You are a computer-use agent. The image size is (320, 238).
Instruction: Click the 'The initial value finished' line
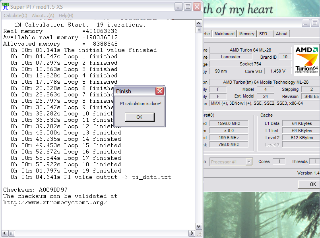[x=83, y=50]
